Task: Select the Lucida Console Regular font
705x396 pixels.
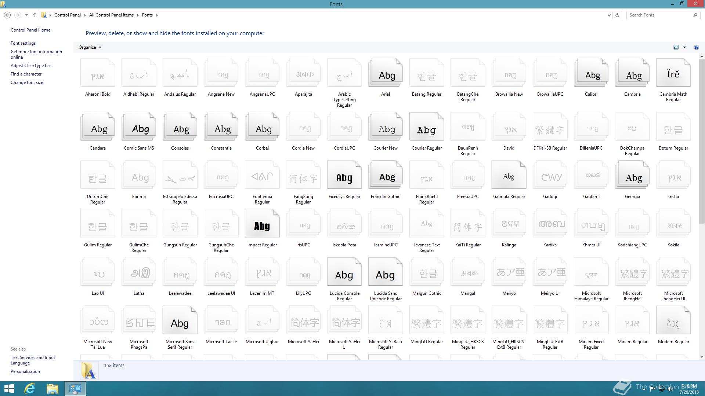Action: 344,272
